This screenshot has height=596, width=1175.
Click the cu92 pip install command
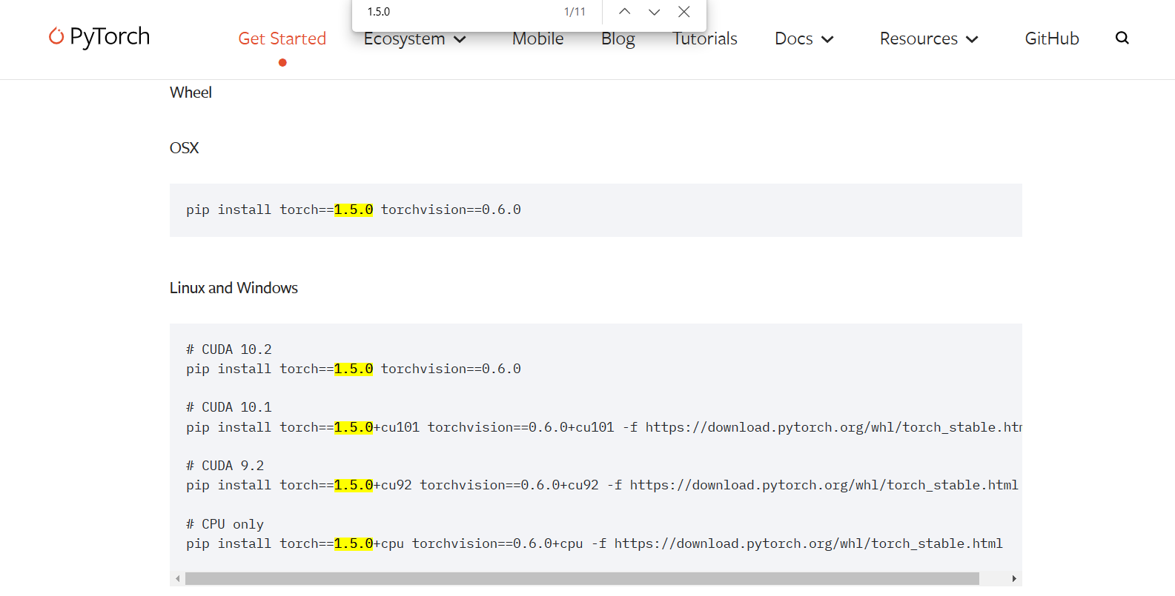[x=602, y=485]
